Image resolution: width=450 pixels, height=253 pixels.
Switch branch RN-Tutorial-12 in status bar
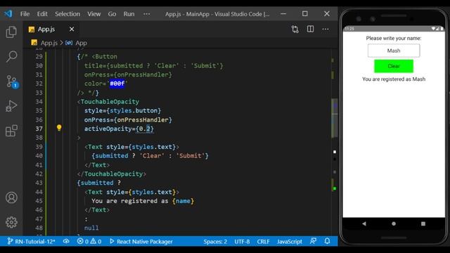coord(31,242)
